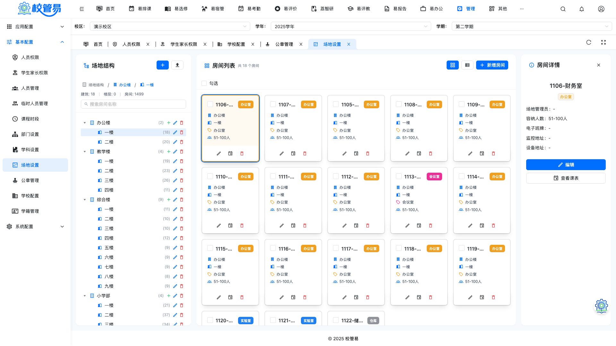The width and height of the screenshot is (616, 346).
Task: Click edit pencil on room card 1107
Action: click(282, 153)
